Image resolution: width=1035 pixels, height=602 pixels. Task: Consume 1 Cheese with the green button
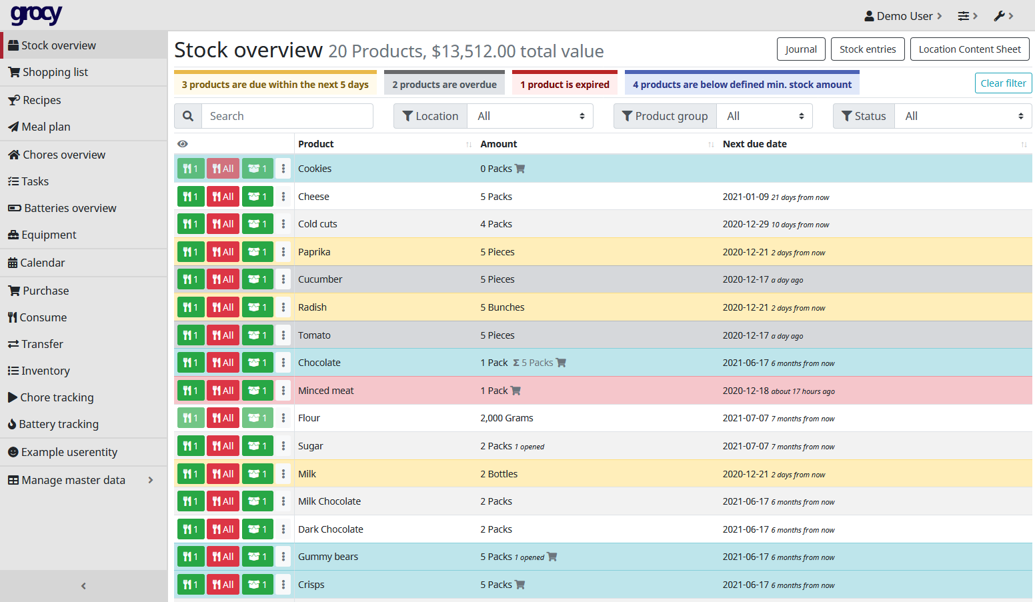(x=191, y=197)
